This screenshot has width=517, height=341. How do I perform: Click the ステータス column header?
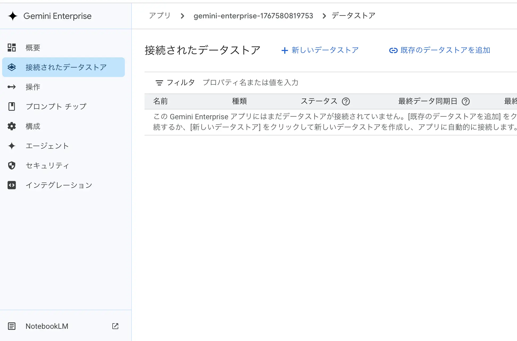point(319,101)
